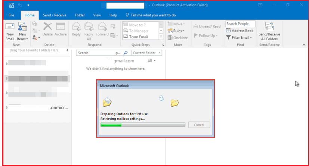Image resolution: width=309 pixels, height=166 pixels.
Task: Click the Search People input field
Action: pos(240,24)
